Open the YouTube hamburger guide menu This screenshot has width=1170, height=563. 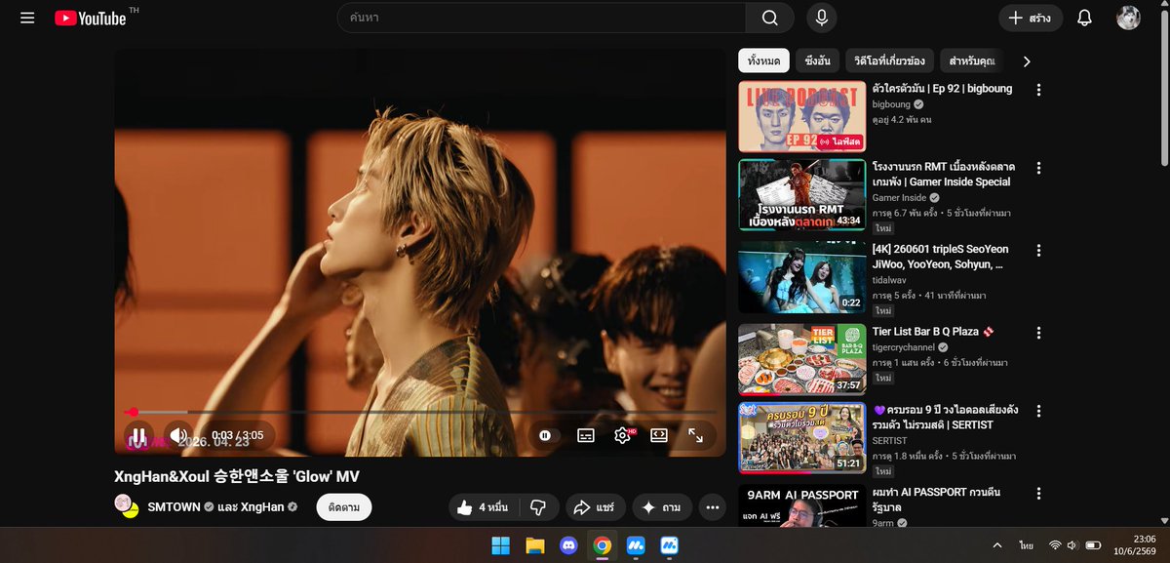pos(27,18)
